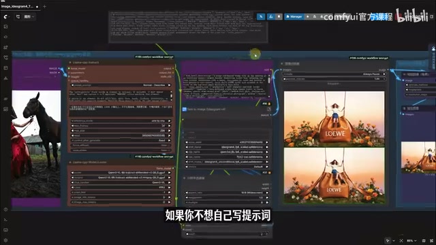Select the upper LOEWE swing preview image
The image size is (436, 245).
point(334,119)
